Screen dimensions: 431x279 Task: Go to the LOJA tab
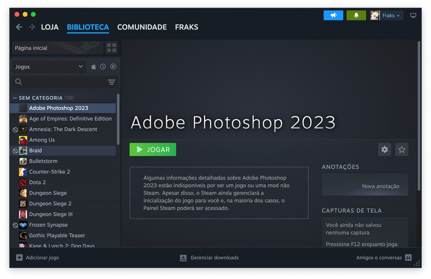pos(50,27)
